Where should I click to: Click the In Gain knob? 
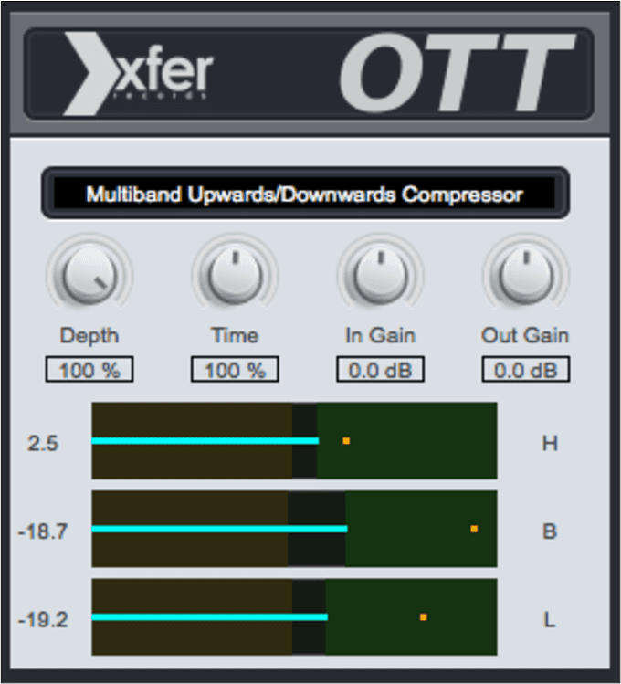tap(380, 275)
